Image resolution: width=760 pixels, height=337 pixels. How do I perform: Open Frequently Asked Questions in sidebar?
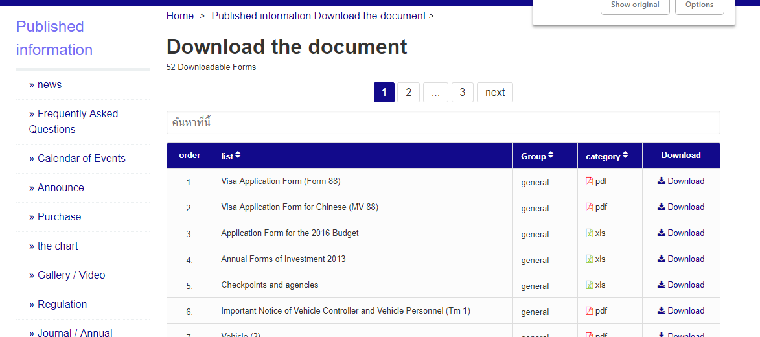click(x=73, y=121)
